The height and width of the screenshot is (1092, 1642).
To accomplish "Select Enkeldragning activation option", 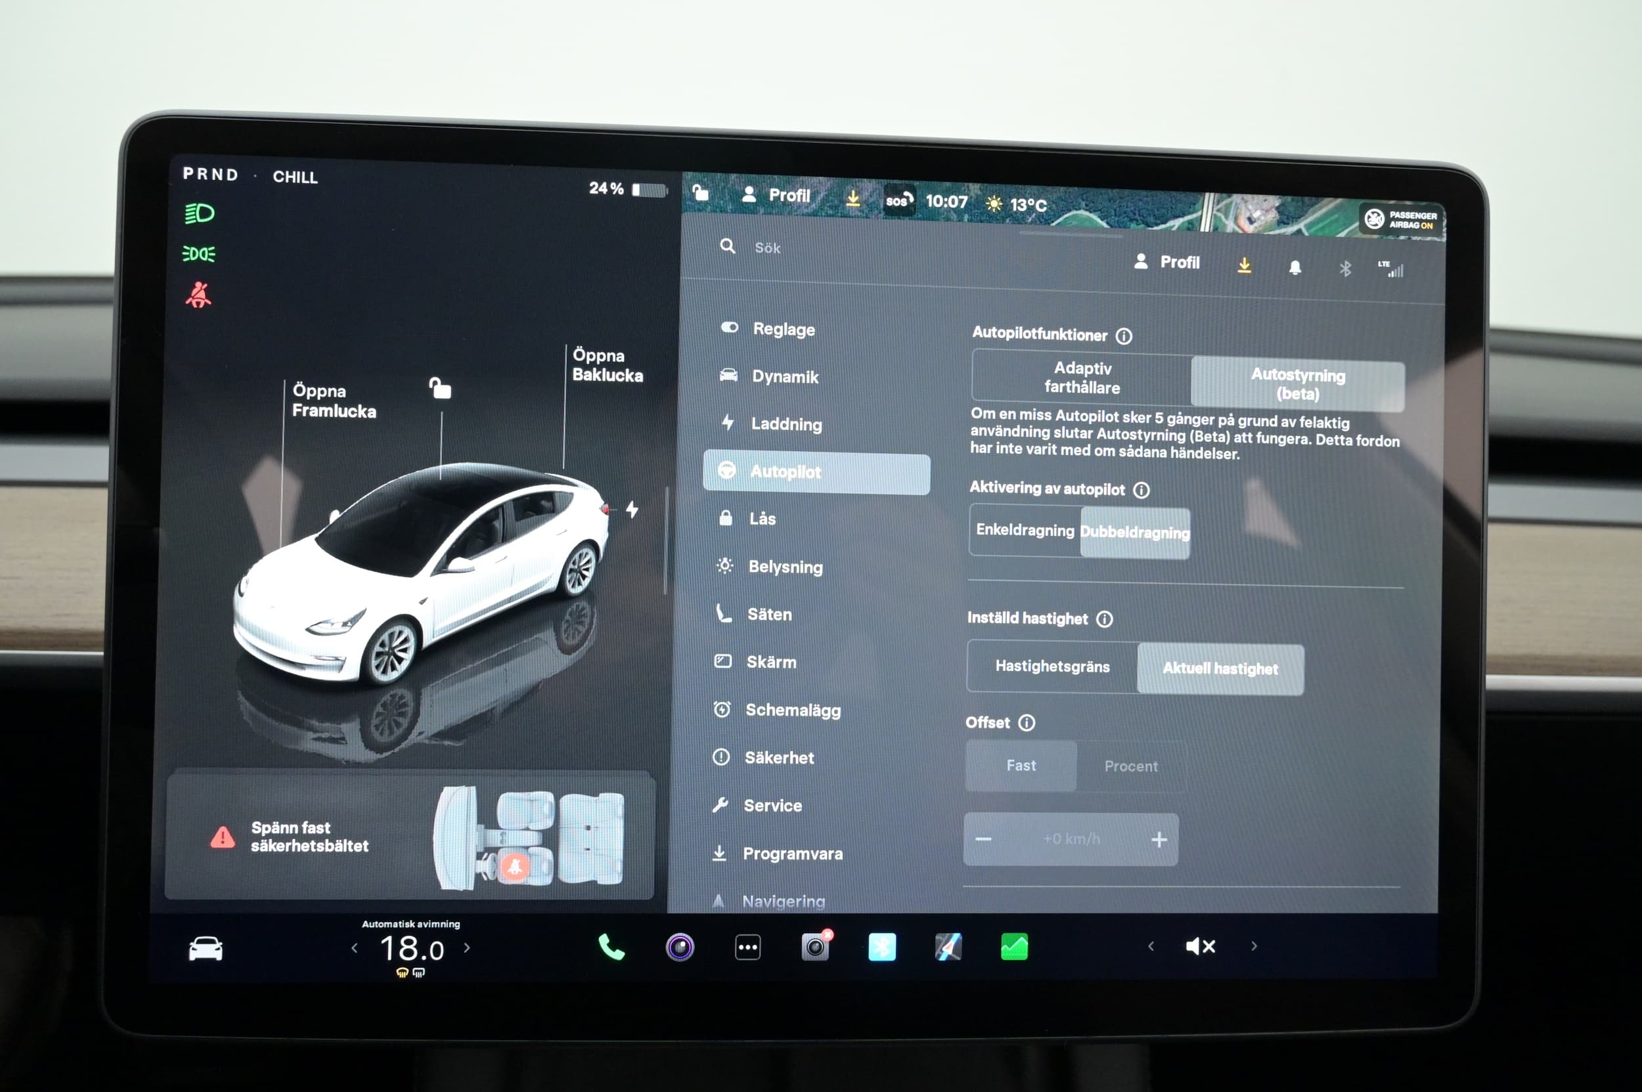I will (x=1025, y=530).
